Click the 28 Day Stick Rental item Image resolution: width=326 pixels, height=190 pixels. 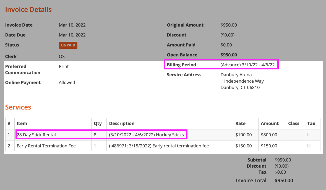(x=36, y=135)
